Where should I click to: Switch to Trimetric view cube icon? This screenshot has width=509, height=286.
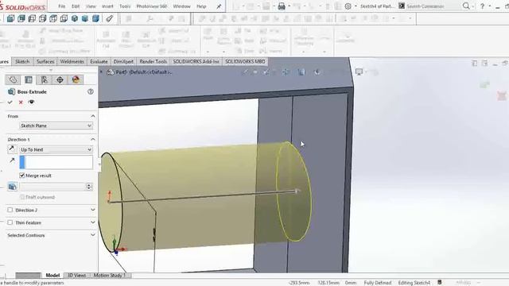coord(85,18)
